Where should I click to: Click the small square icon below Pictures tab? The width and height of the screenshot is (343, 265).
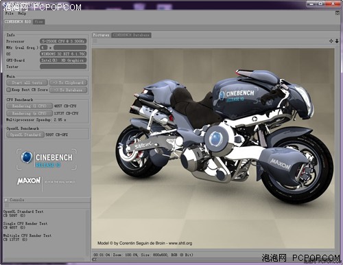(95, 41)
